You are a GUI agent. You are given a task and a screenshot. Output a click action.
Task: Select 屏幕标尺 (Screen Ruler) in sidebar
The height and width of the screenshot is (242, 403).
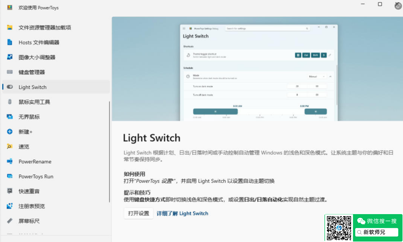(29, 221)
